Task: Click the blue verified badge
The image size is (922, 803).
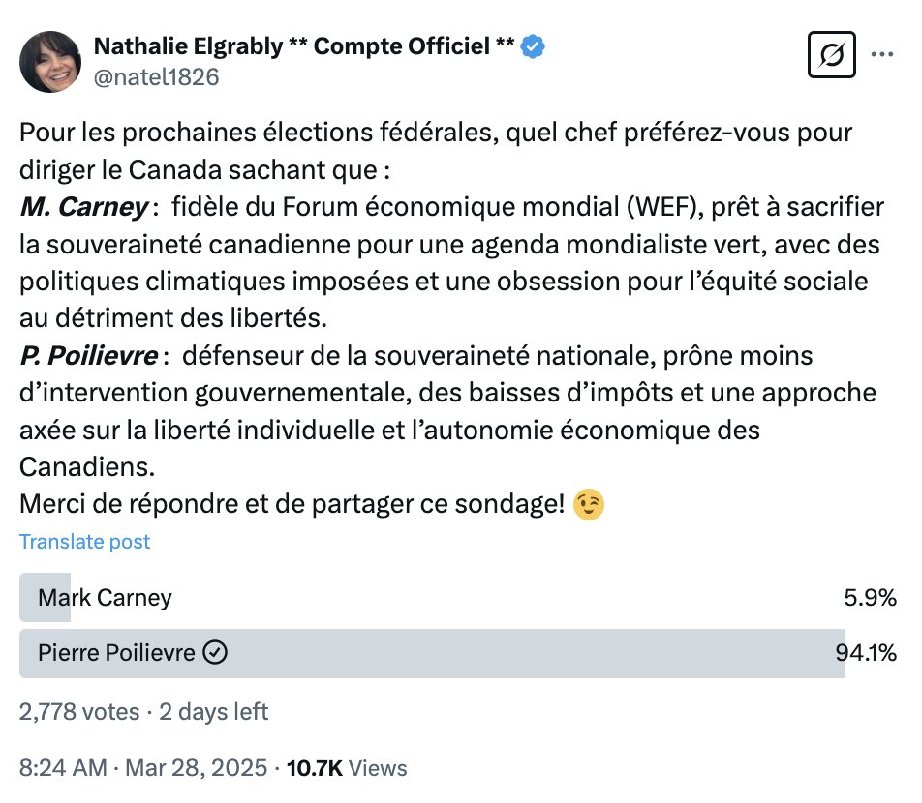Action: 533,46
